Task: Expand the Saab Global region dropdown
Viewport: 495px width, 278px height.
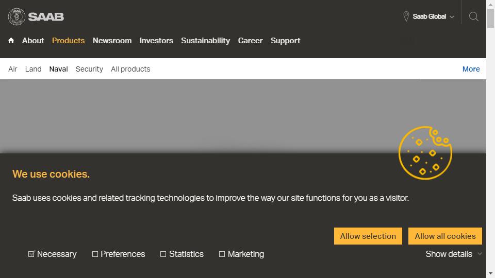Action: tap(433, 16)
